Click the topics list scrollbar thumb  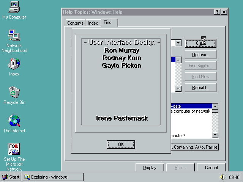215,111
